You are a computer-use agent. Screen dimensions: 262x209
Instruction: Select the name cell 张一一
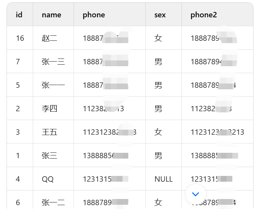click(53, 85)
